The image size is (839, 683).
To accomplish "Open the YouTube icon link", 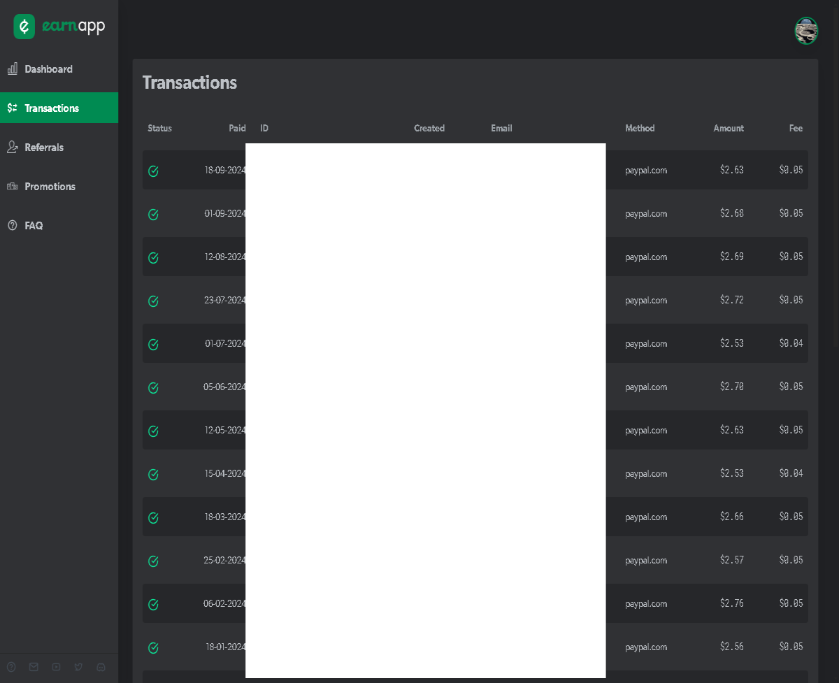I will [56, 667].
